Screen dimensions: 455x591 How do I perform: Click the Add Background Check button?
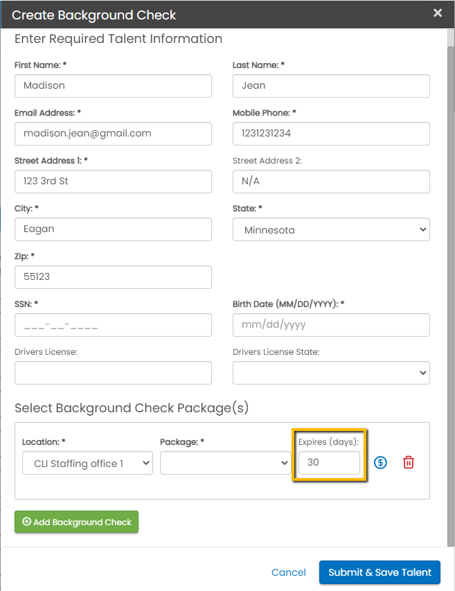pyautogui.click(x=76, y=522)
